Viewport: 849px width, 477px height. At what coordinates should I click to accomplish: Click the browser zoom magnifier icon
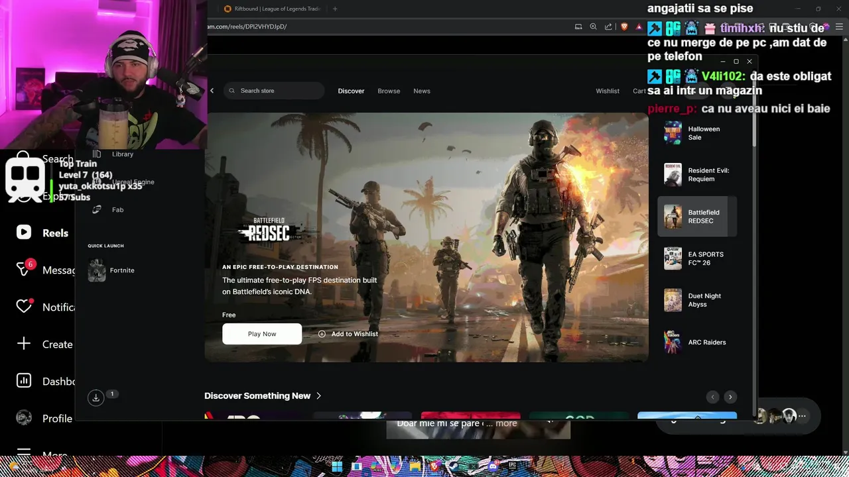(x=594, y=26)
